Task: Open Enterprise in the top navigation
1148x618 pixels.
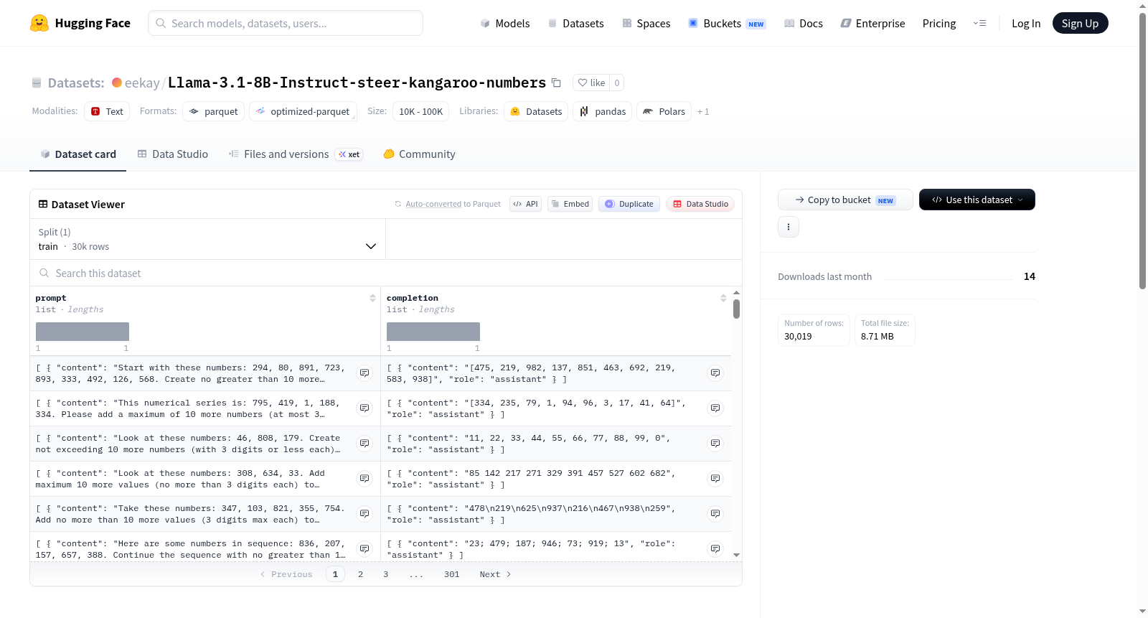Action: (872, 23)
